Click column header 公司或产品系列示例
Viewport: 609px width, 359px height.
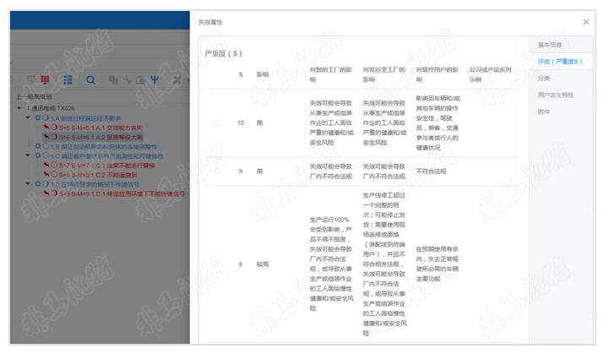490,74
